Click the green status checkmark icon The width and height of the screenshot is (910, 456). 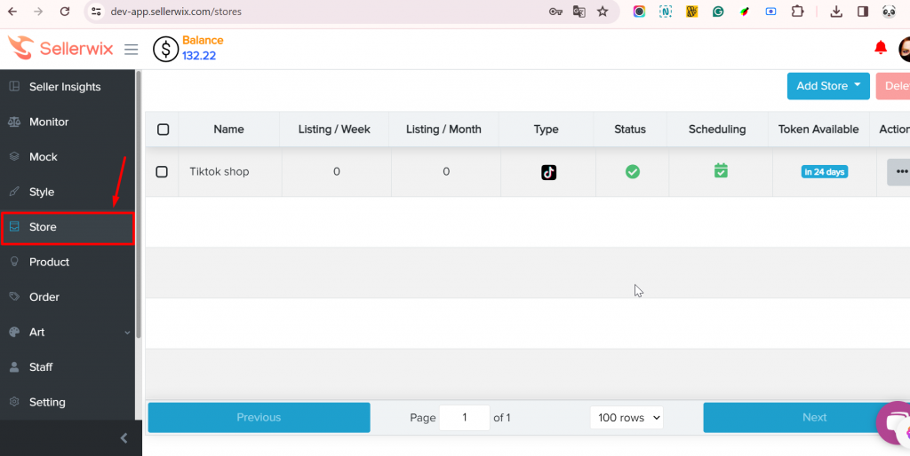click(x=632, y=171)
